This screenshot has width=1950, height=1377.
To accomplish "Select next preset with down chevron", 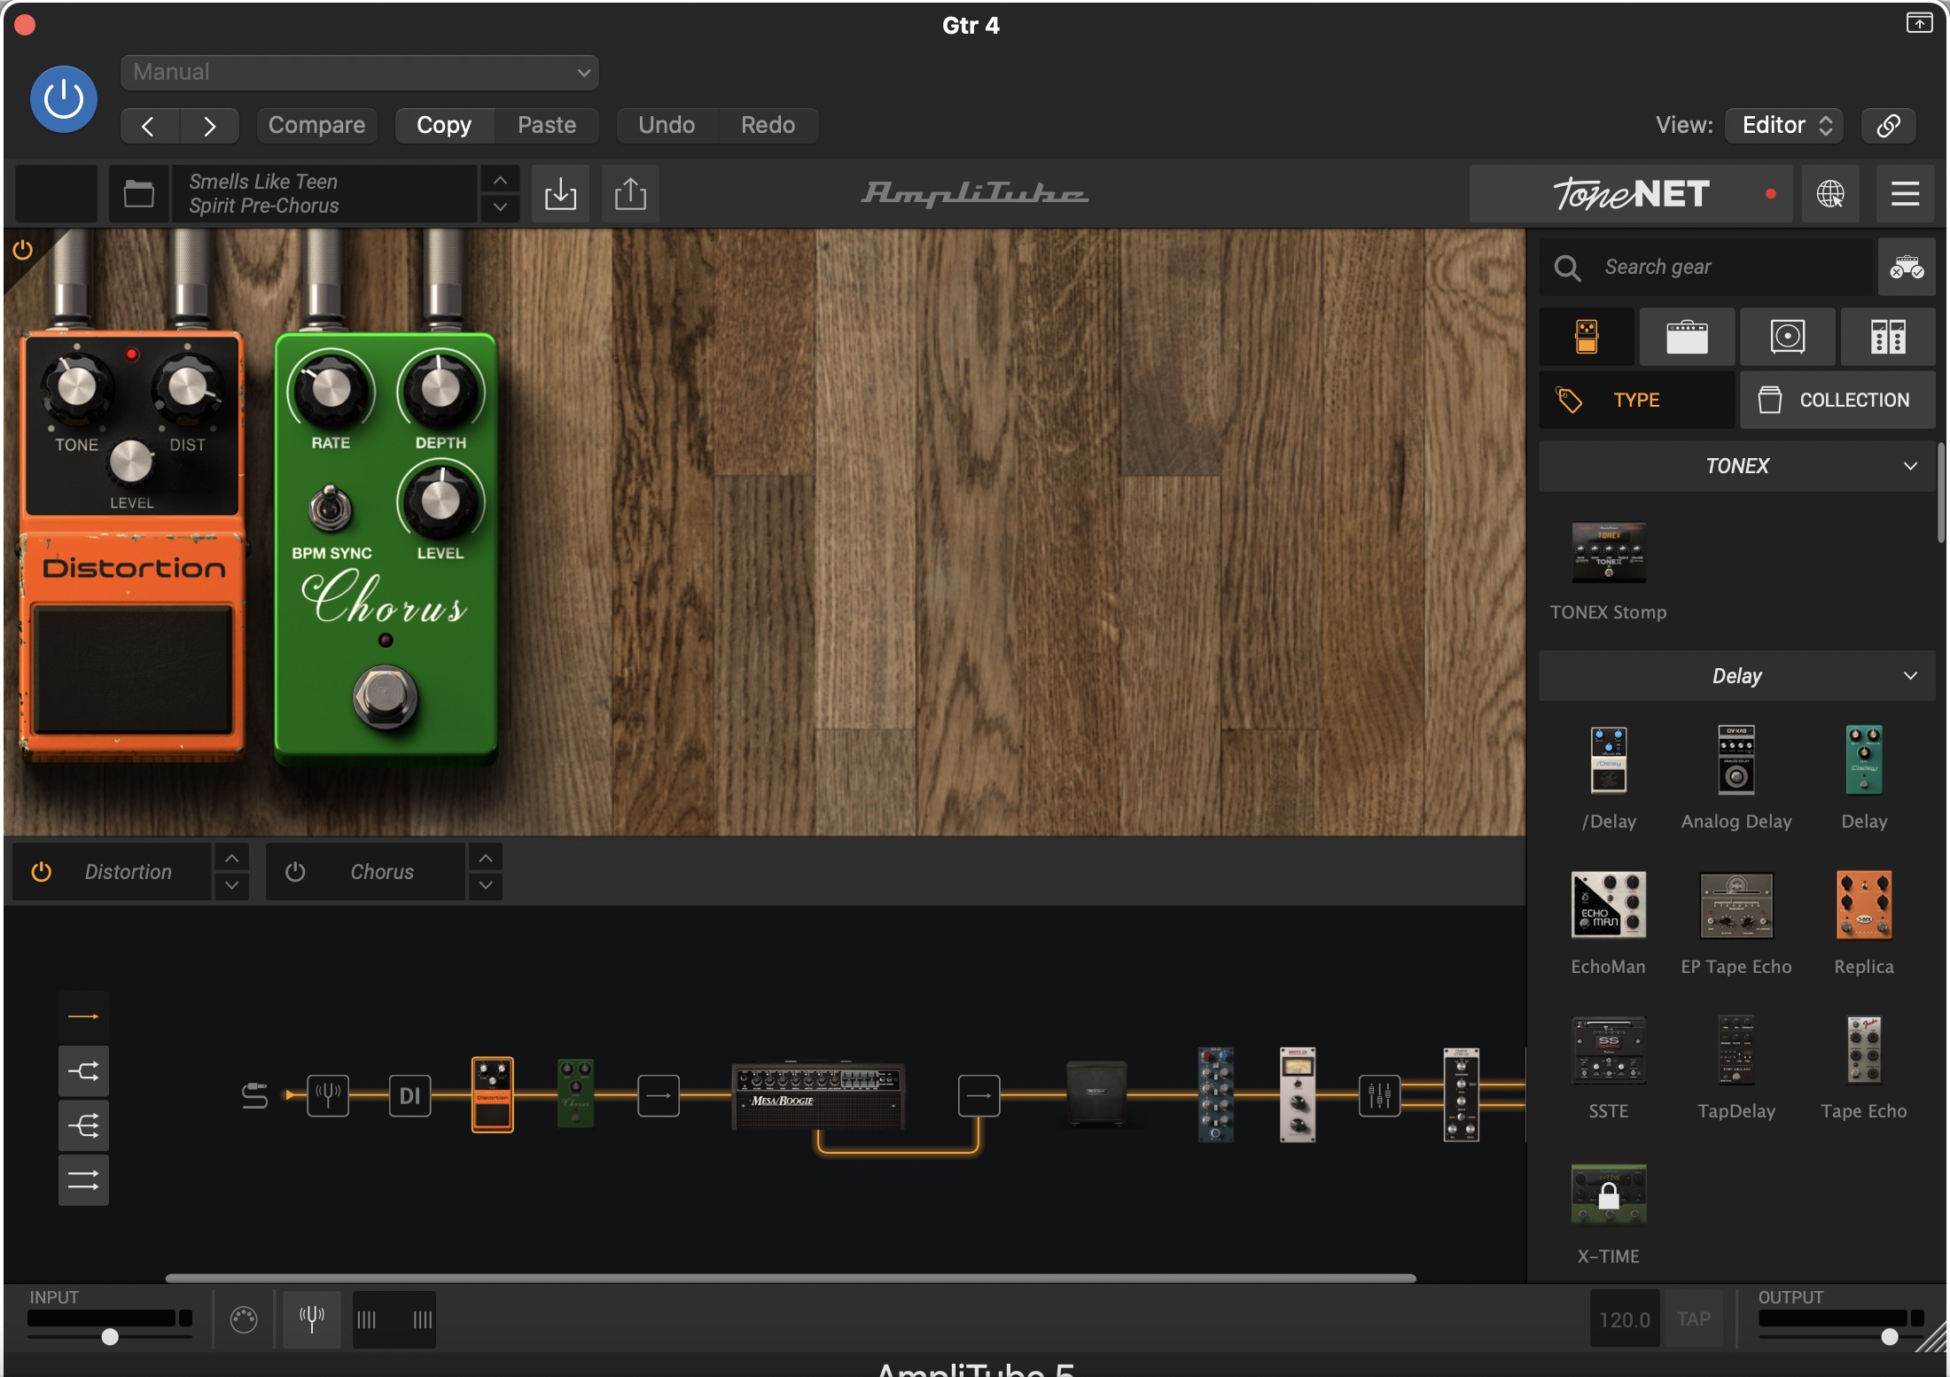I will pyautogui.click(x=500, y=207).
